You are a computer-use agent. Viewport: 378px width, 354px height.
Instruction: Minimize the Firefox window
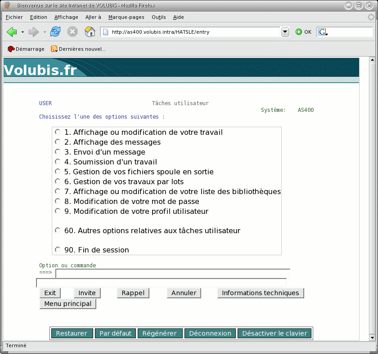[x=348, y=5]
